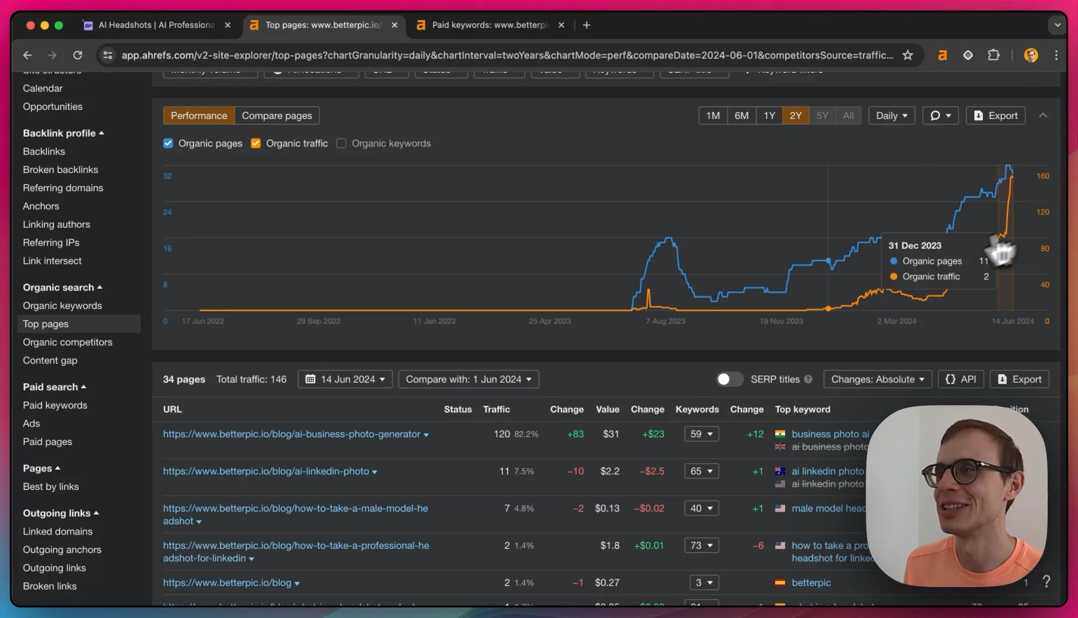Go forward to the next browser page
Screen dimensions: 1078x618
53,55
